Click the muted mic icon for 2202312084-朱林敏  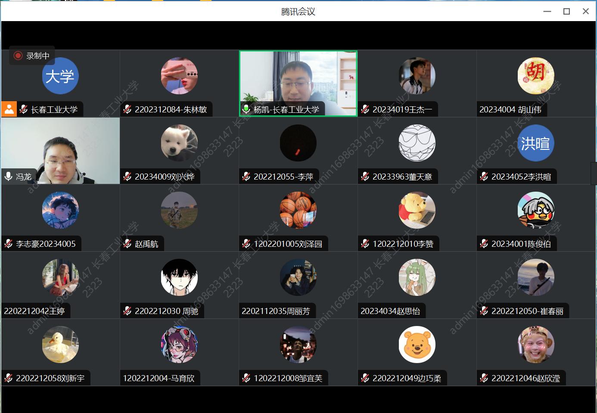(127, 109)
